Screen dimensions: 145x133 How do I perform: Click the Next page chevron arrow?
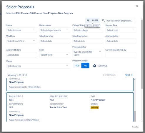[x=132, y=75]
